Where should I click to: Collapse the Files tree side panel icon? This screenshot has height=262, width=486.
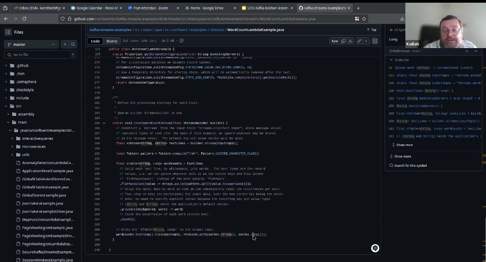[x=8, y=32]
